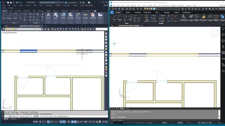
Task: Open the Blocks panel in BricsCAD ribbon
Action: tap(197, 17)
